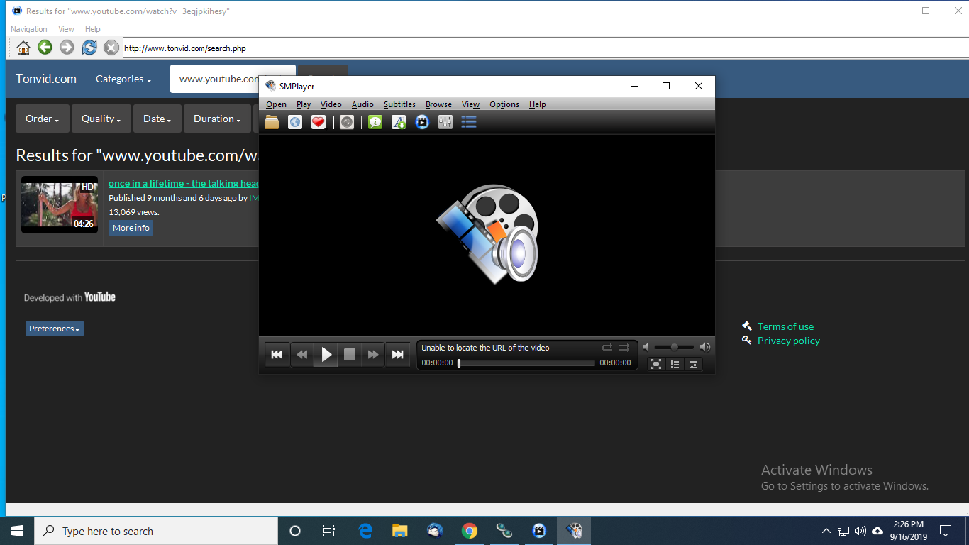Open the Windows notification center
Viewport: 969px width, 545px height.
946,531
